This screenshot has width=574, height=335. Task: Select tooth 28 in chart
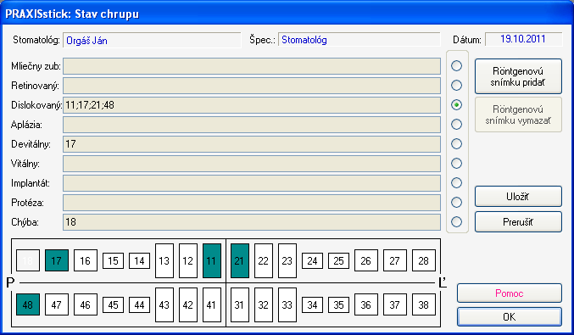(424, 260)
